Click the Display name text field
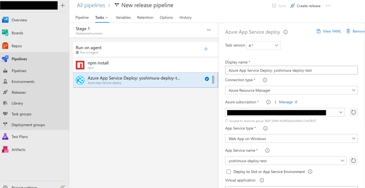365x188 pixels. click(291, 70)
